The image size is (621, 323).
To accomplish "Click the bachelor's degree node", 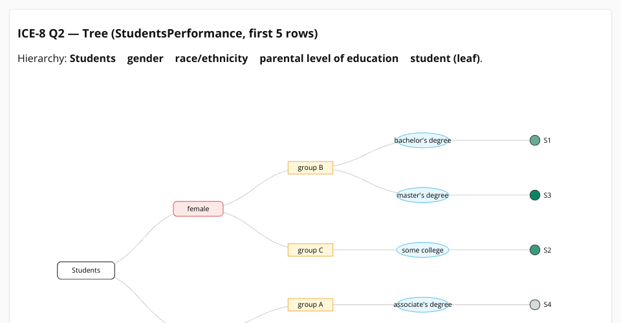I will (x=422, y=140).
